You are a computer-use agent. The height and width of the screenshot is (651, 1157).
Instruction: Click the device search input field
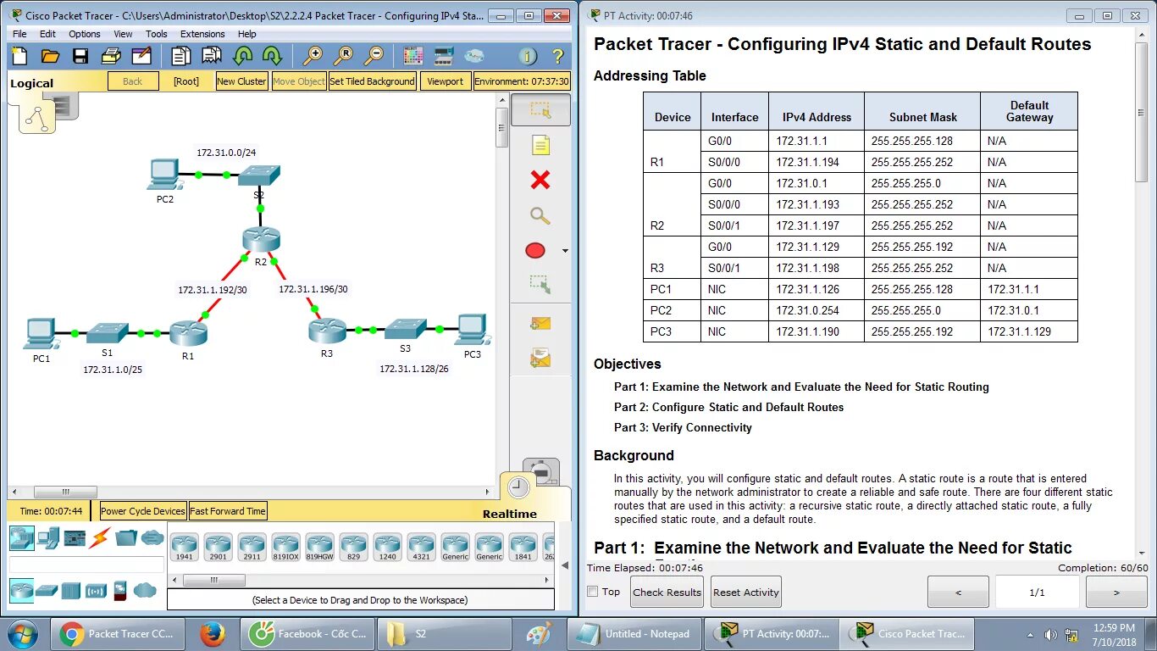[x=86, y=564]
